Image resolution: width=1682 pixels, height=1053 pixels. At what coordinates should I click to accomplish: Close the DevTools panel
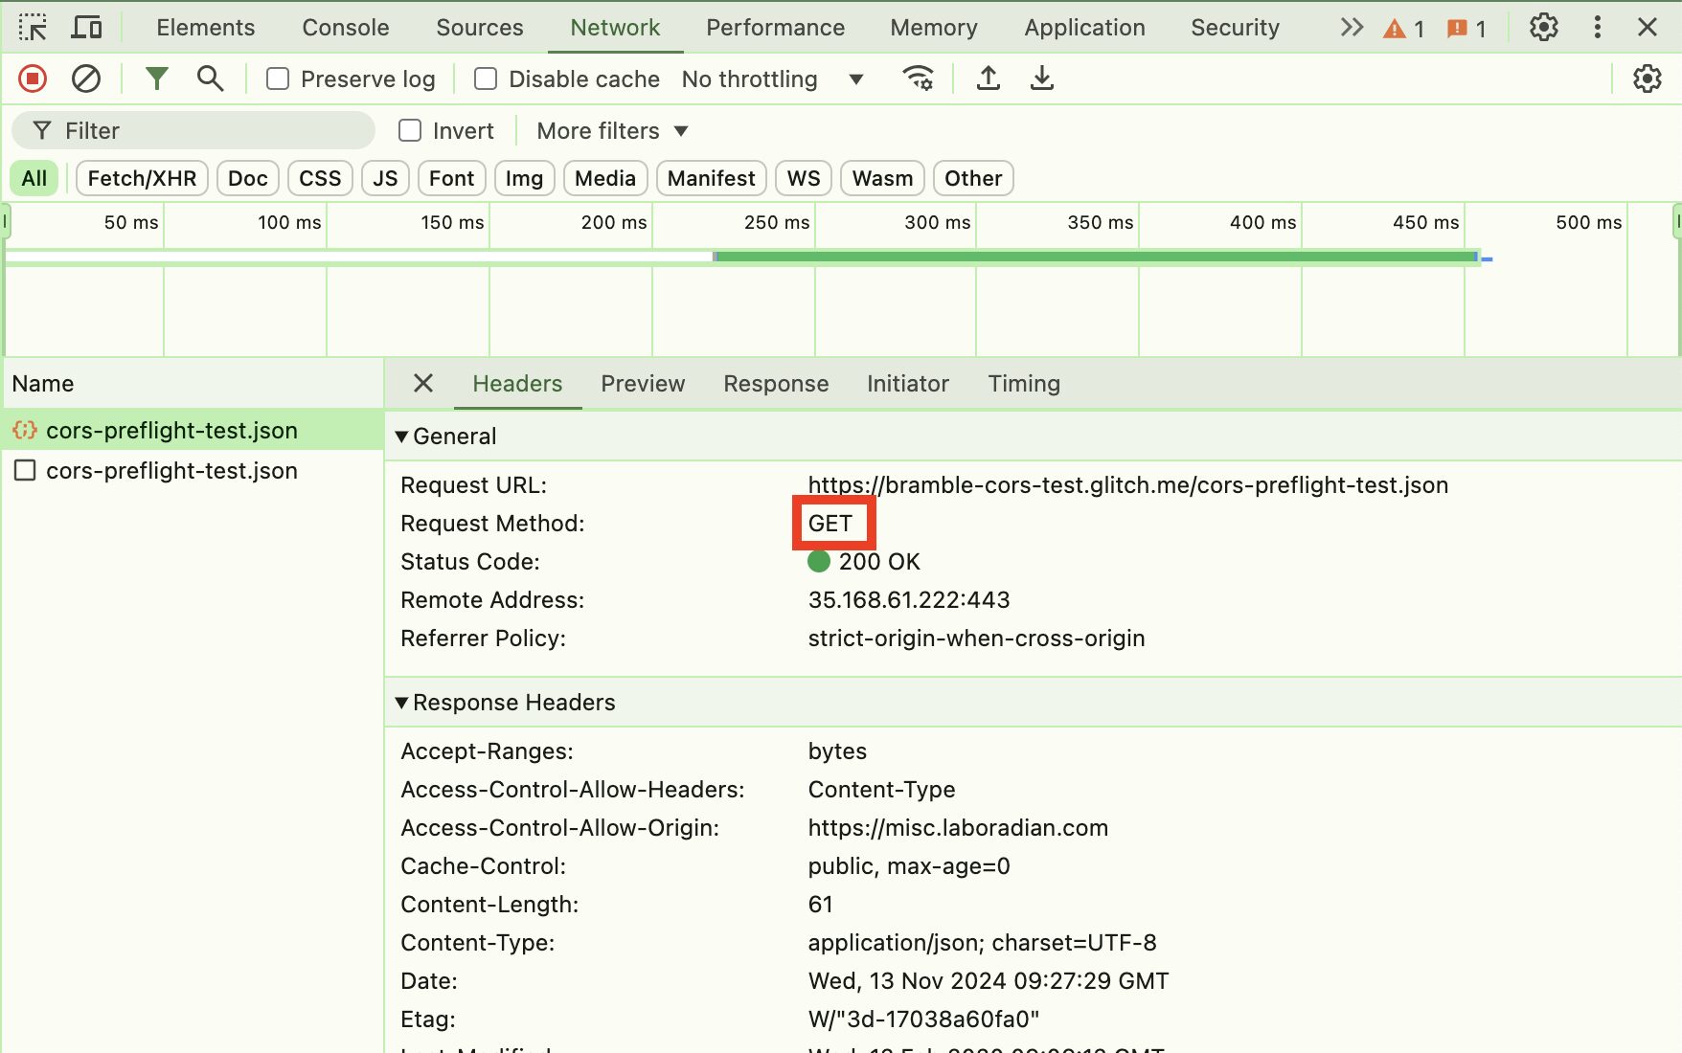1648,27
